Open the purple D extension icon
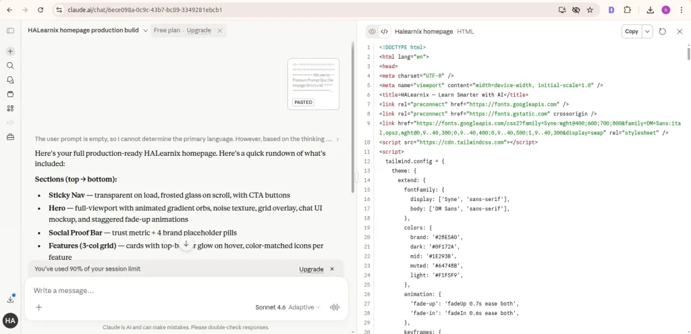The image size is (691, 334). 611,9
